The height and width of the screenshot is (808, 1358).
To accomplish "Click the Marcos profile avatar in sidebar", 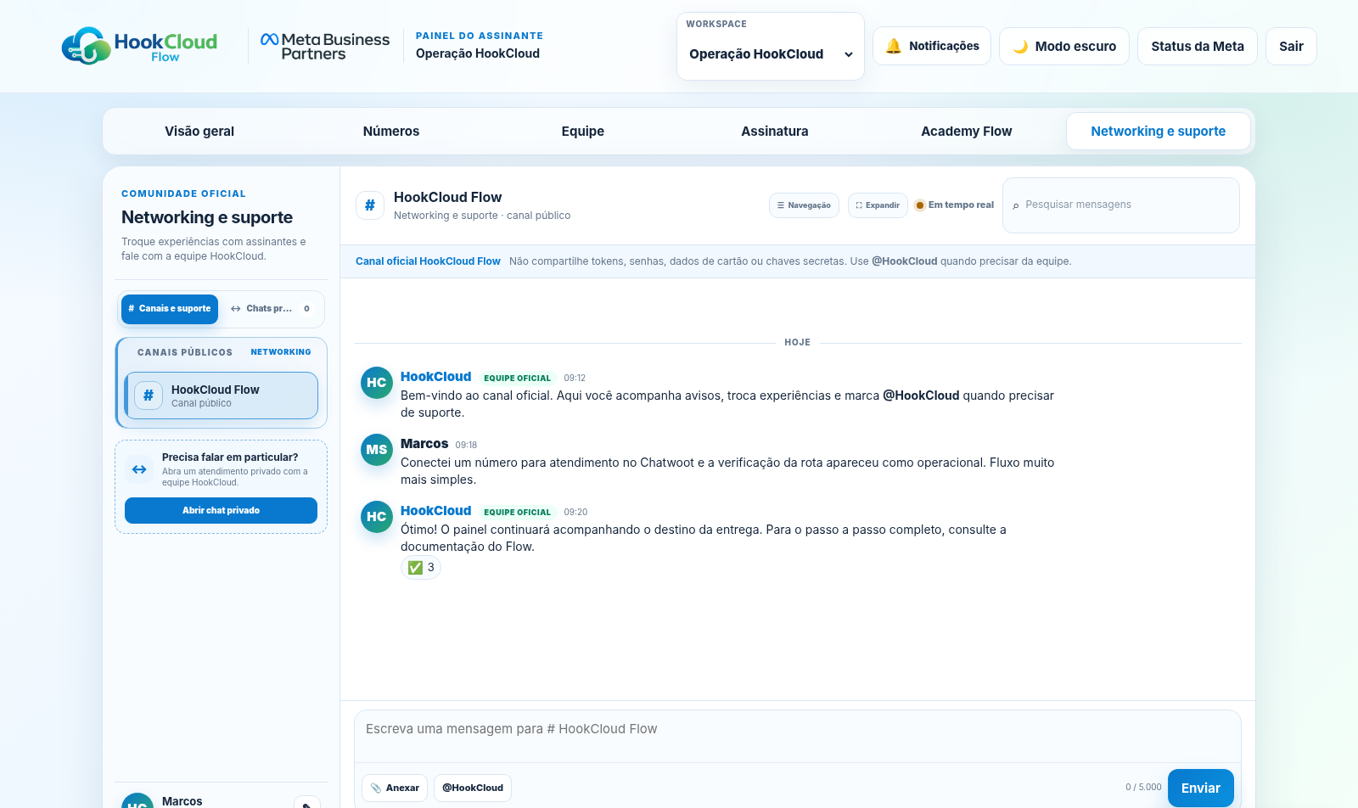I will [137, 801].
